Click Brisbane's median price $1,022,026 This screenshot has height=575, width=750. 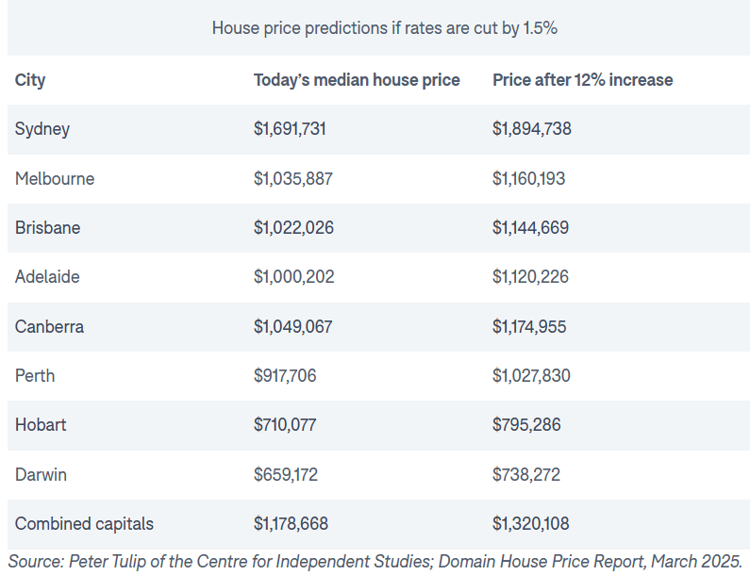coord(293,228)
